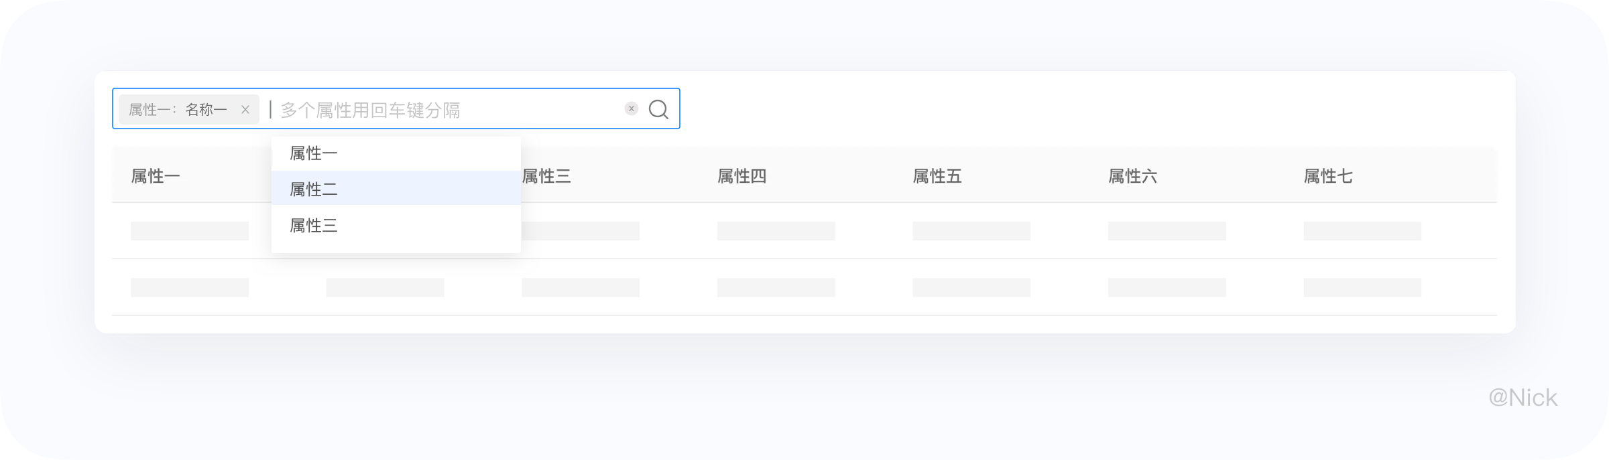Clear the search input with the round x icon
The image size is (1609, 460).
(632, 108)
